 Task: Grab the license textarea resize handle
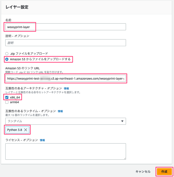[125, 158]
